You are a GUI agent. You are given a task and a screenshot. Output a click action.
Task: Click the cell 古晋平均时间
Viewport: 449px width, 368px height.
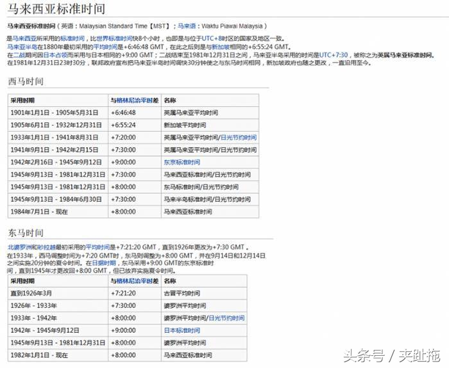point(204,293)
